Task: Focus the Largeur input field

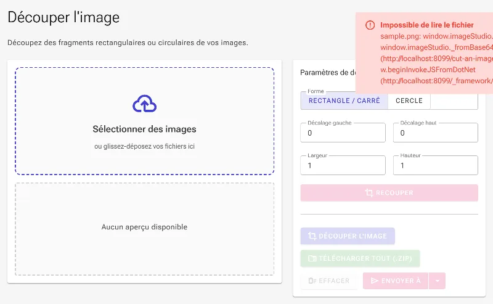Action: (343, 165)
